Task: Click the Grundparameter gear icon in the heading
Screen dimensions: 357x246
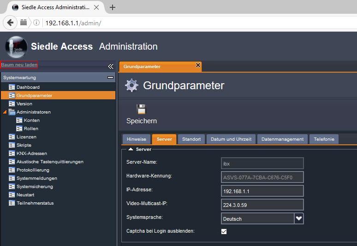Action: pos(131,86)
